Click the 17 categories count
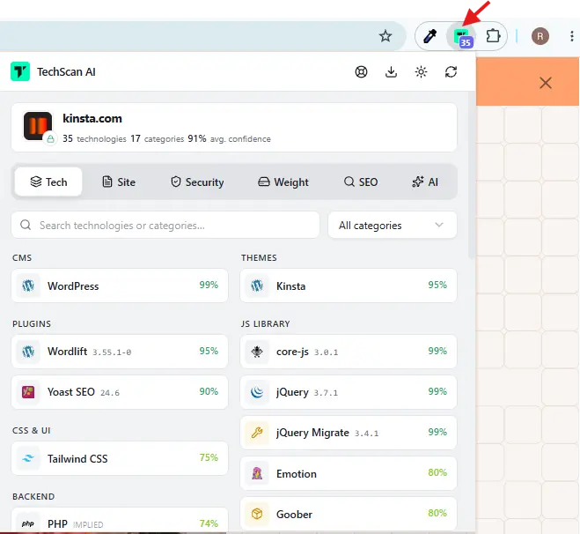This screenshot has height=534, width=580. click(x=158, y=139)
